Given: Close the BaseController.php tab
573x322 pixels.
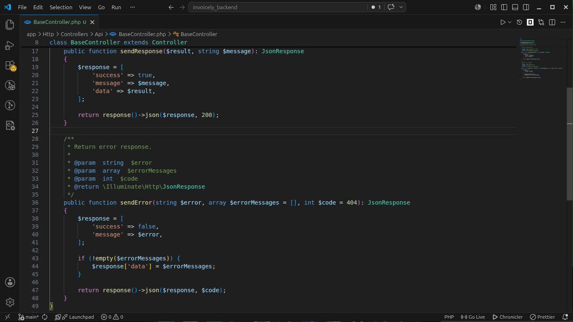Looking at the screenshot, I should [92, 22].
